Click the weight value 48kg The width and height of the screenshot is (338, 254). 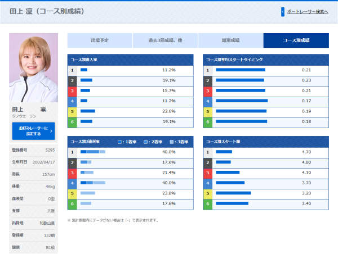[50, 187]
